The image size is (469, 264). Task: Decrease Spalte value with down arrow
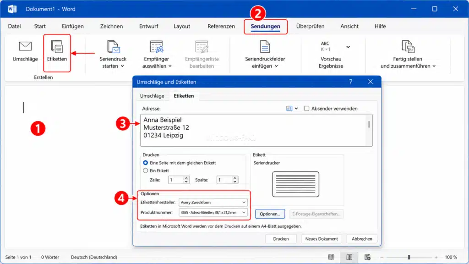pyautogui.click(x=235, y=181)
